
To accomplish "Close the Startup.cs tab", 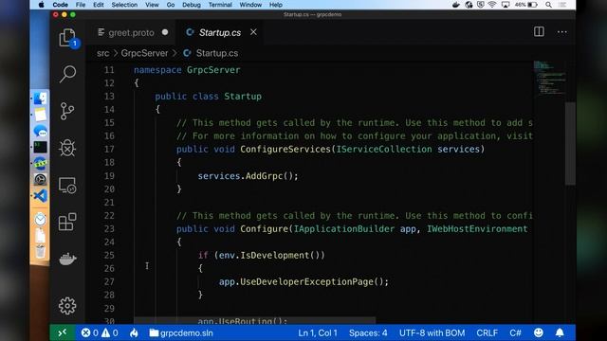I will (x=253, y=32).
